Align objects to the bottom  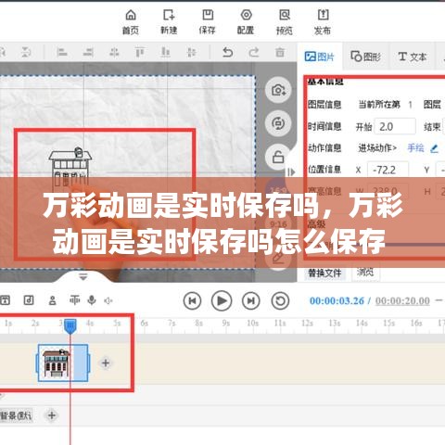[x=166, y=52]
